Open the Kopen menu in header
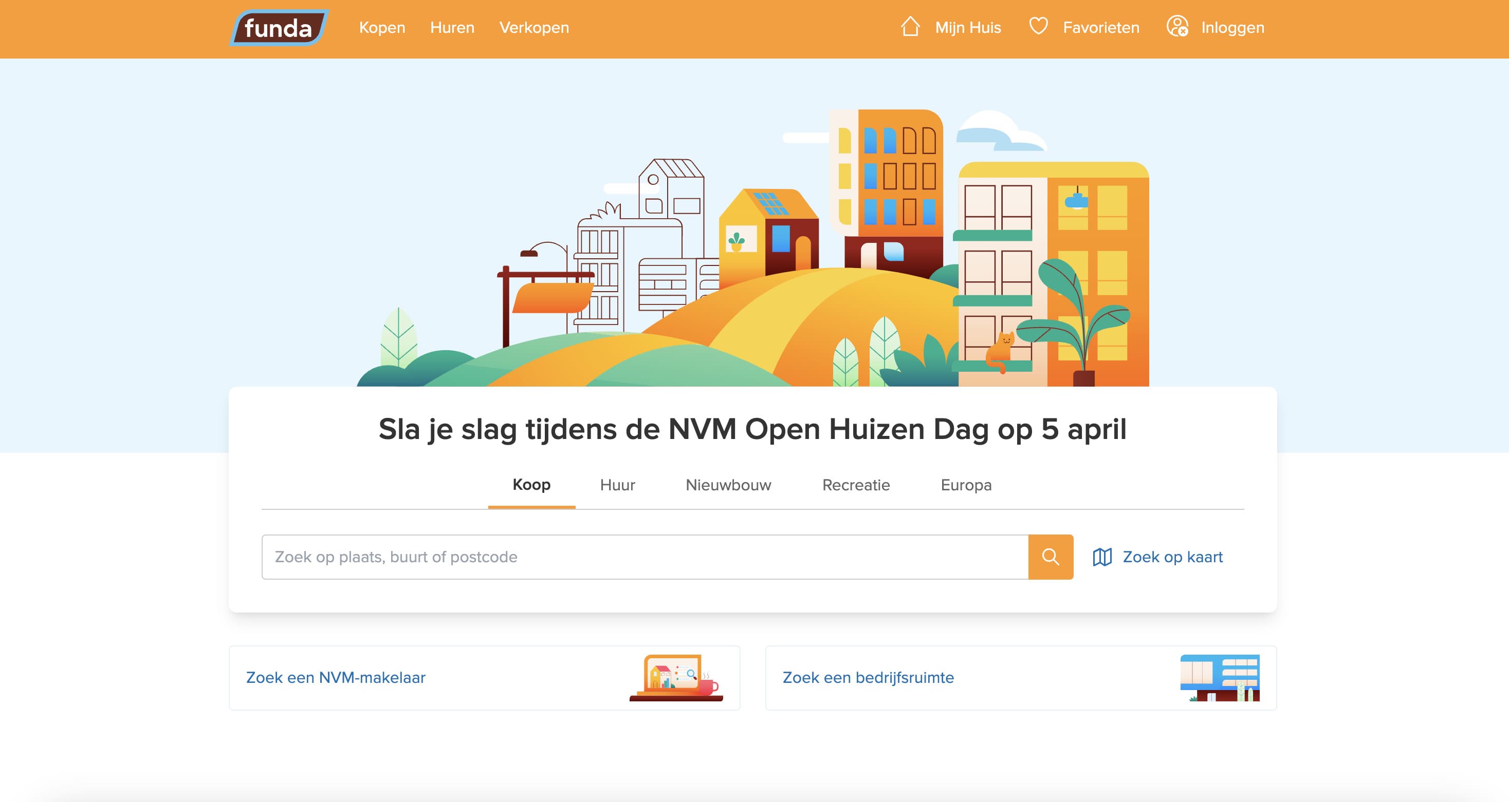Screen dimensions: 1509x802 pyautogui.click(x=382, y=28)
